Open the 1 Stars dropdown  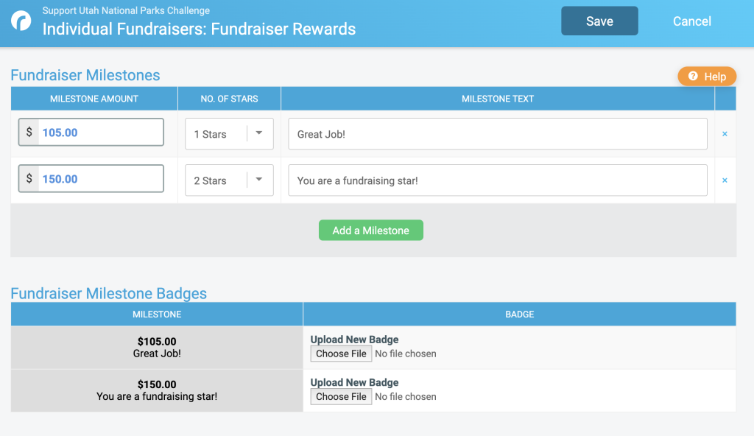tap(230, 134)
